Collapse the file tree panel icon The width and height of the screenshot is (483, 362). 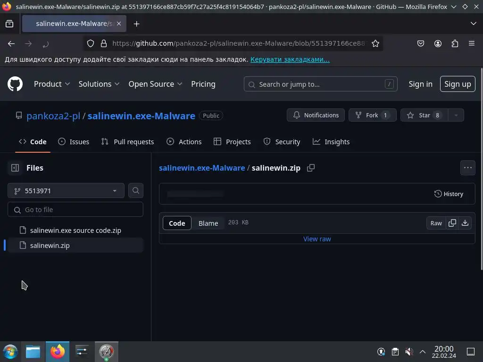15,168
